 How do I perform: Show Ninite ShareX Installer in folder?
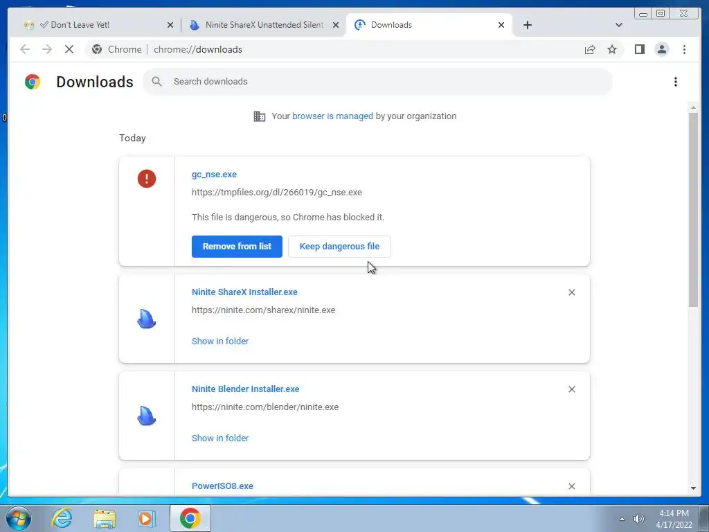(x=220, y=341)
